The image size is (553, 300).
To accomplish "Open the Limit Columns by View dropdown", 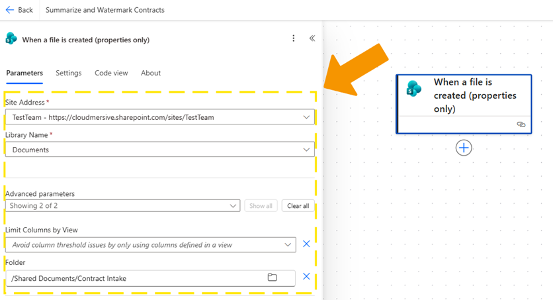I will pos(151,245).
